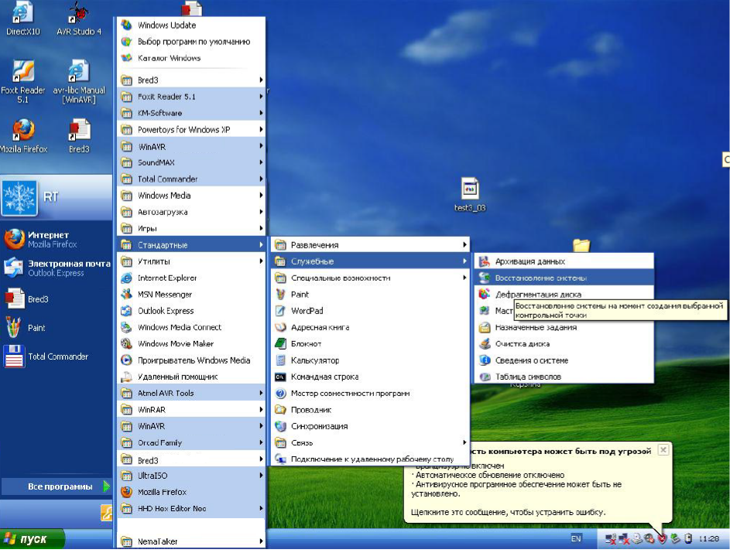Launch Таблица символов
Image resolution: width=730 pixels, height=553 pixels.
[x=564, y=377]
